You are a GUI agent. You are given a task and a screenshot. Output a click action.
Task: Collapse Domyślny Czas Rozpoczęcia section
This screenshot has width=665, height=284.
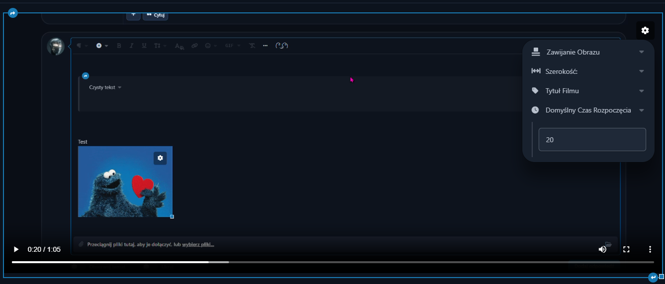tap(588, 110)
